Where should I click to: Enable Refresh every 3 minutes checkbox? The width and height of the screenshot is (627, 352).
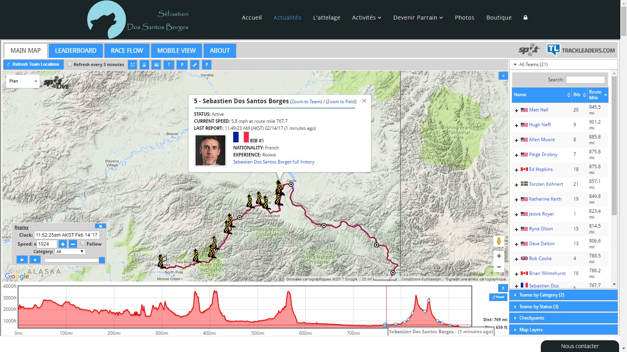click(x=70, y=65)
